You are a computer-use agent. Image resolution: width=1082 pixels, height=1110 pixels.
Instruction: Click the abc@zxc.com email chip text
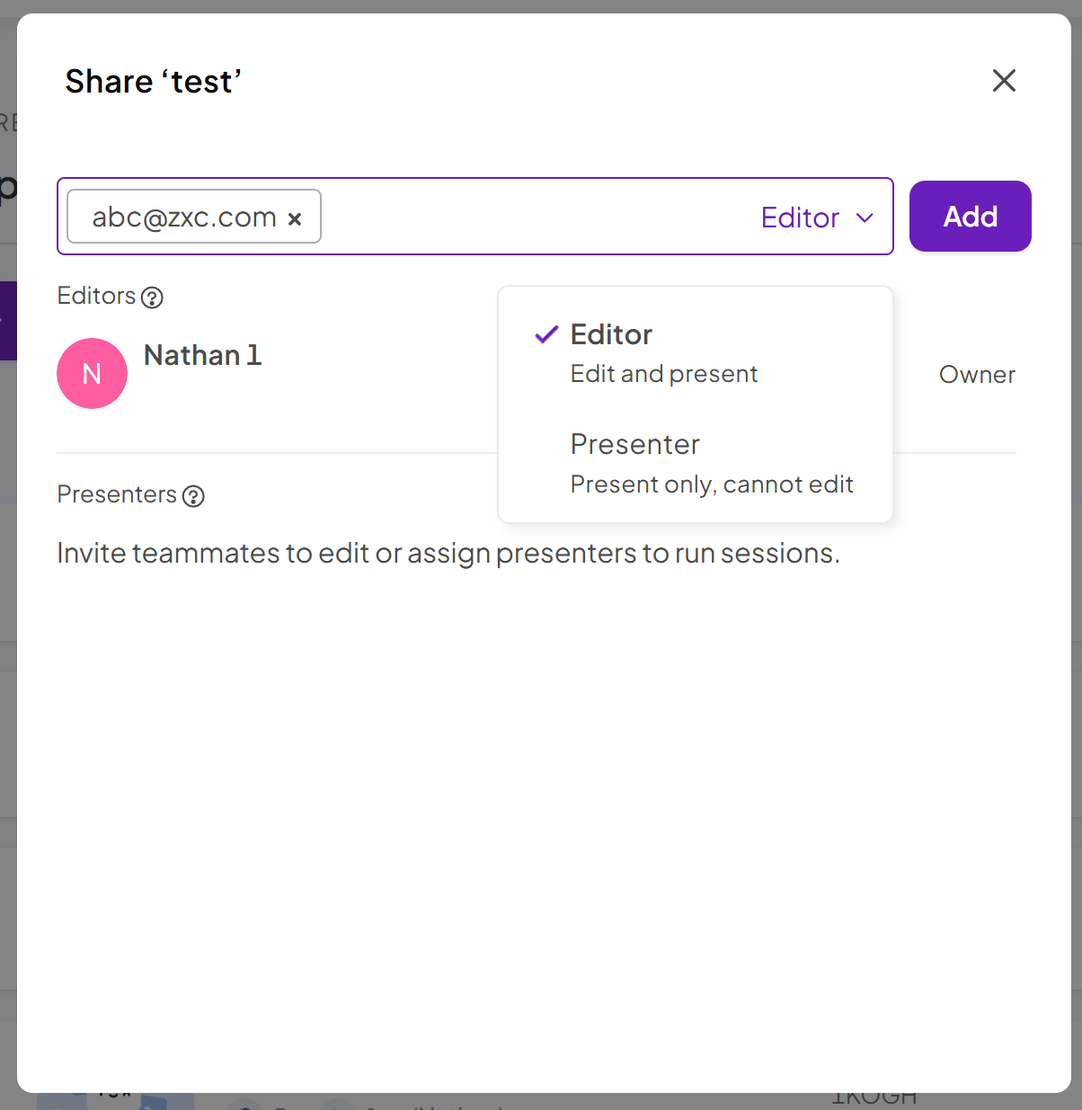pyautogui.click(x=184, y=218)
